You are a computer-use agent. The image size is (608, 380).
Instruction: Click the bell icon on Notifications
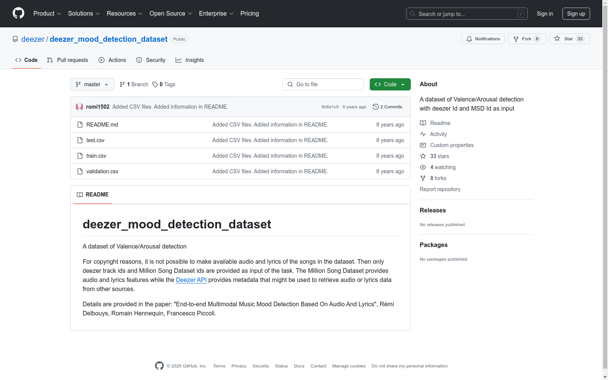(x=469, y=39)
